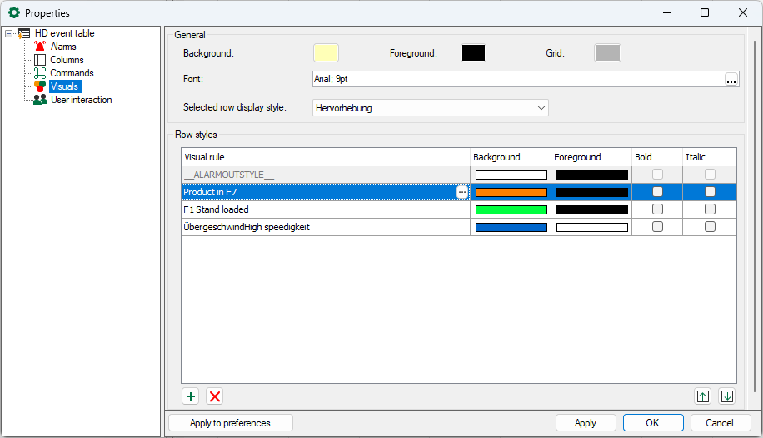763x438 pixels.
Task: Change orange background of Product in F7
Action: coord(511,192)
